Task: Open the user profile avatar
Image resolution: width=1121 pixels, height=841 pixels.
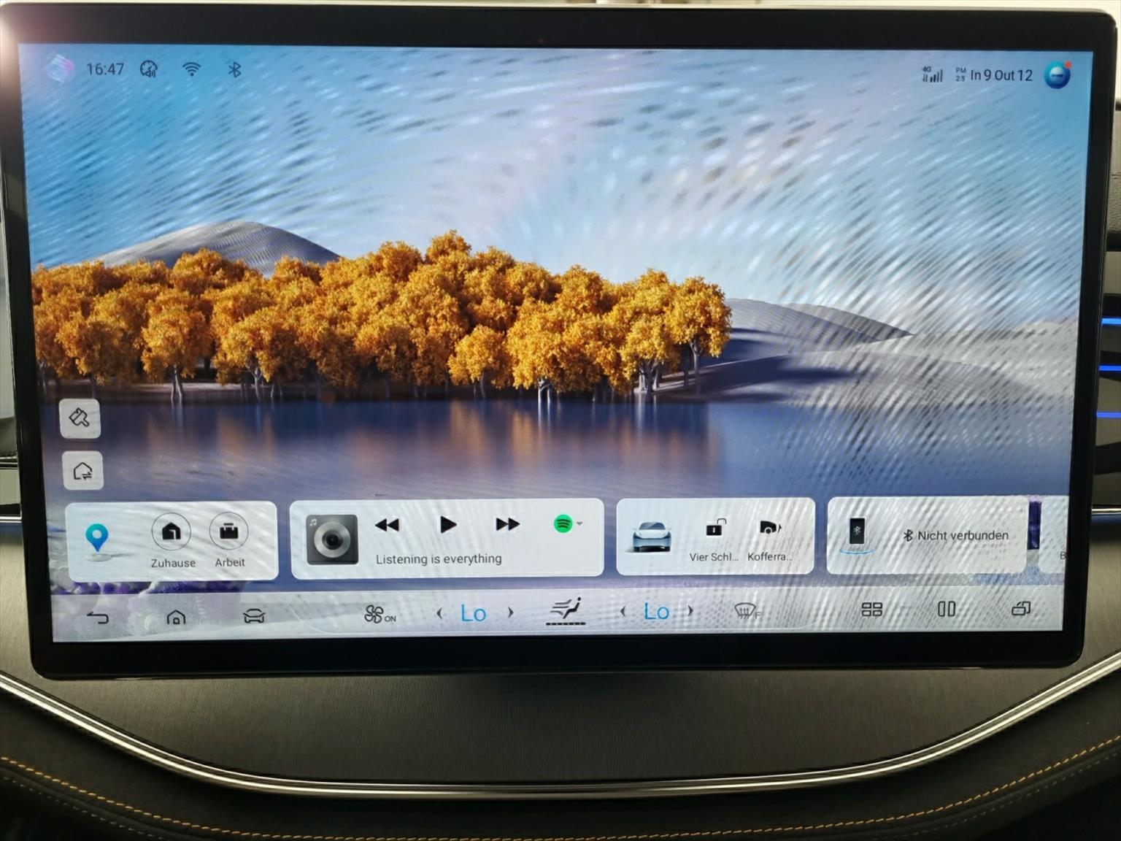Action: (x=1058, y=74)
